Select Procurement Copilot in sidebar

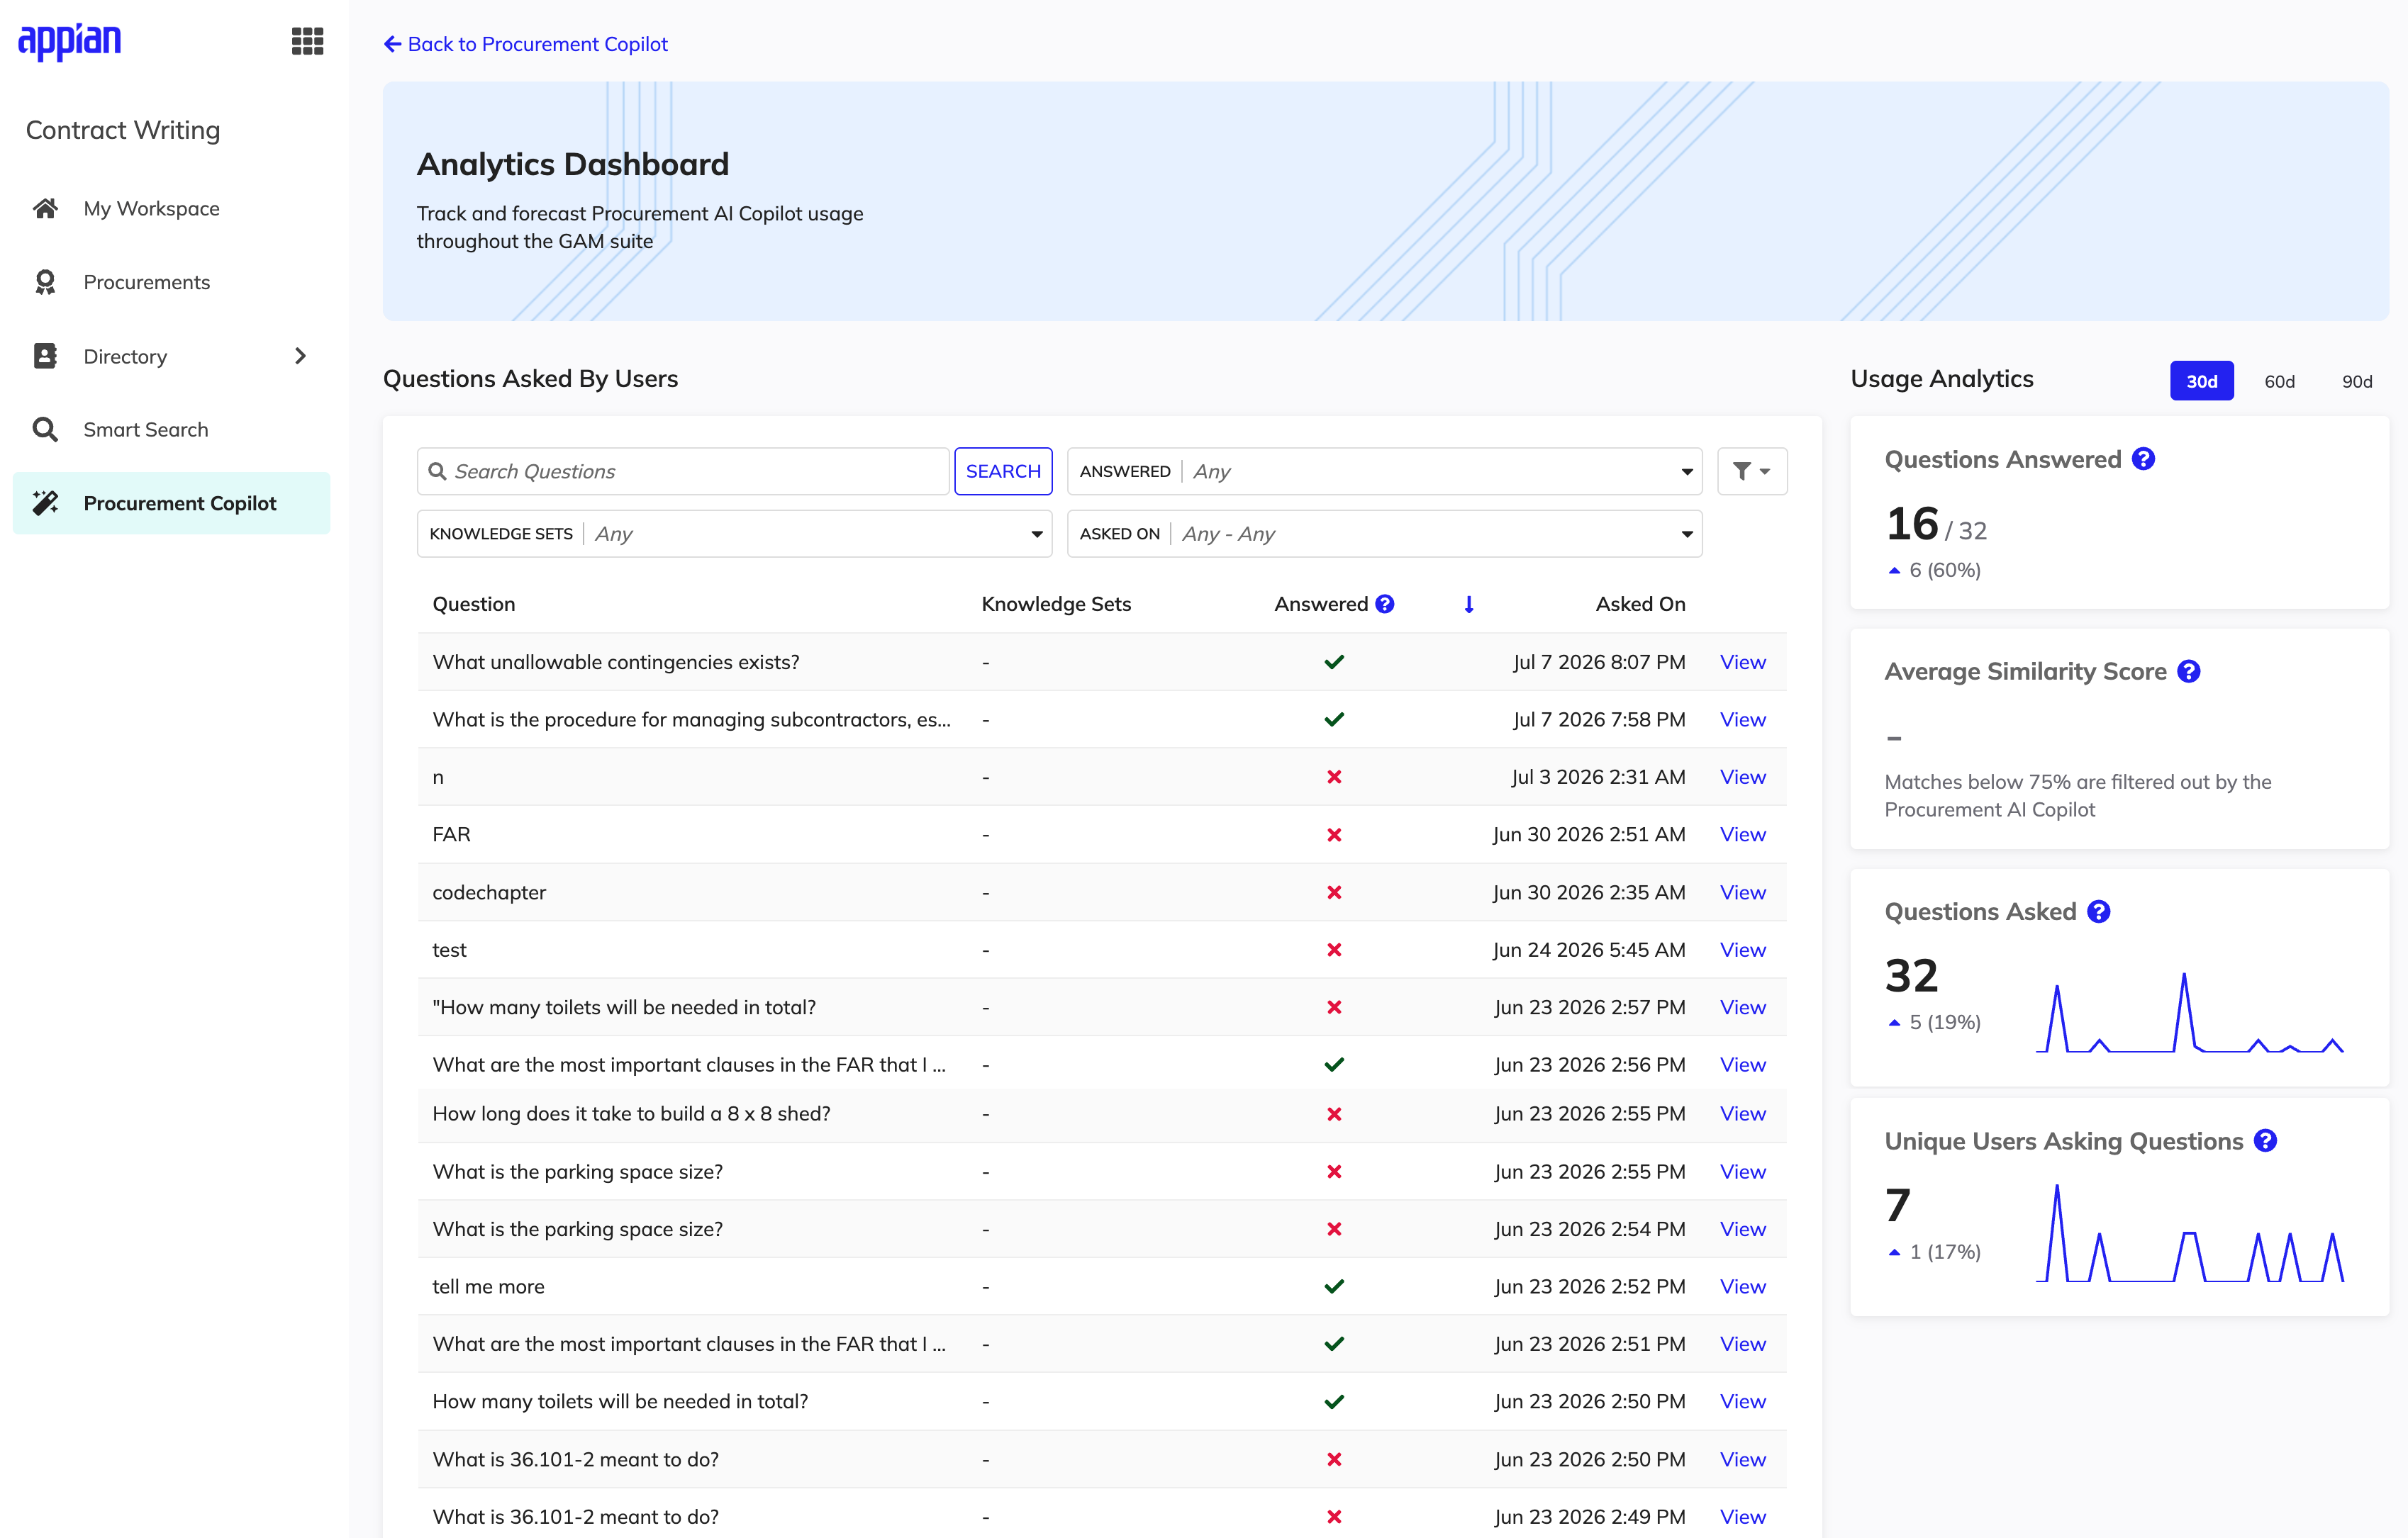[x=171, y=503]
